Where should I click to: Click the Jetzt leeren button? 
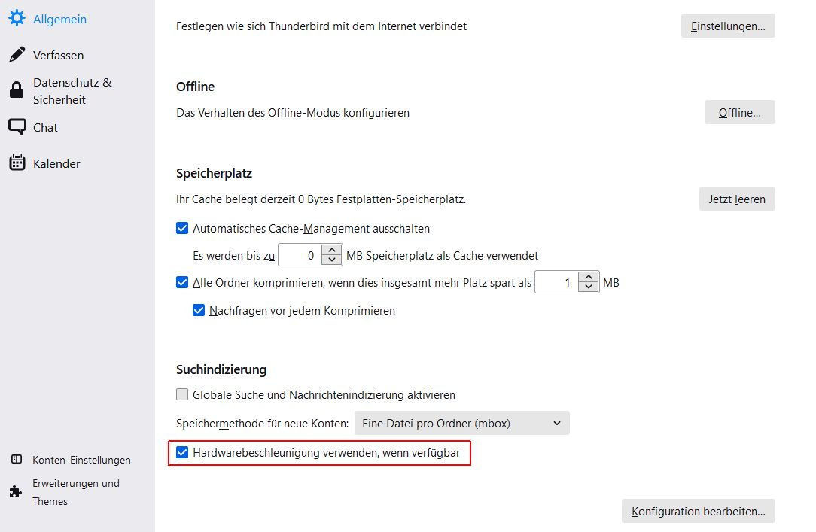[736, 199]
